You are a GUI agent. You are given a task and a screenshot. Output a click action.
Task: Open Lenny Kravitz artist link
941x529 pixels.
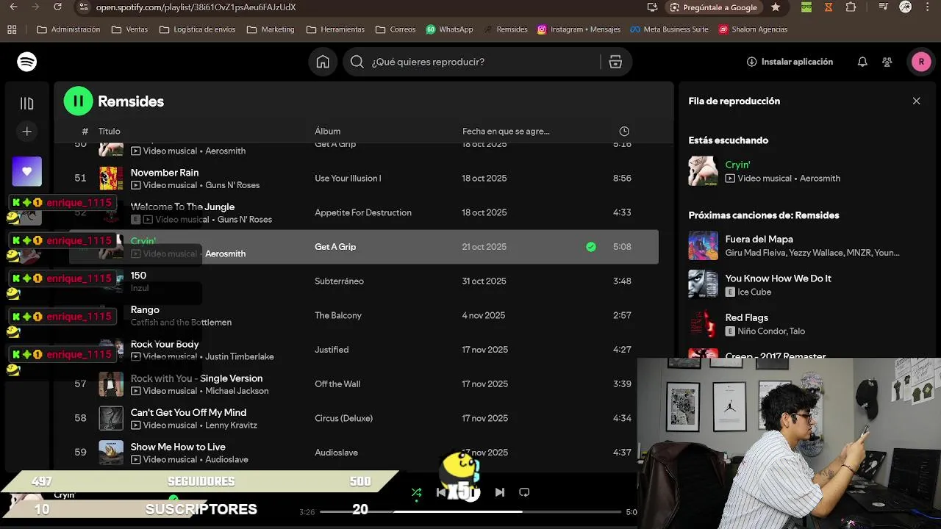(231, 425)
